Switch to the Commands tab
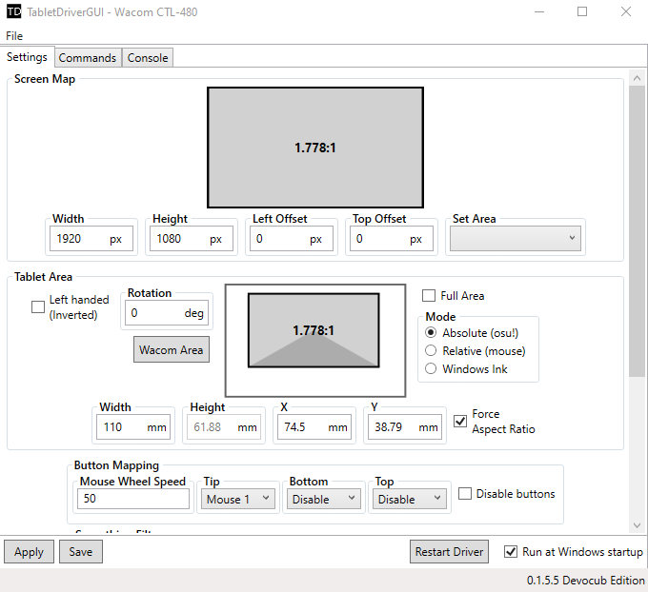The height and width of the screenshot is (592, 648). (x=88, y=58)
